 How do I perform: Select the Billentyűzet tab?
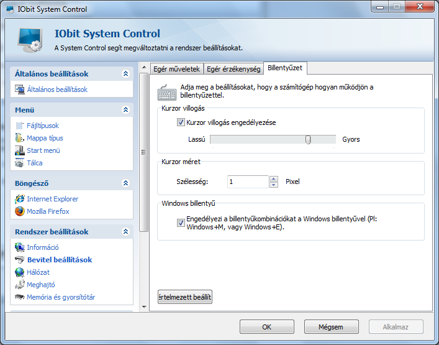click(x=285, y=68)
